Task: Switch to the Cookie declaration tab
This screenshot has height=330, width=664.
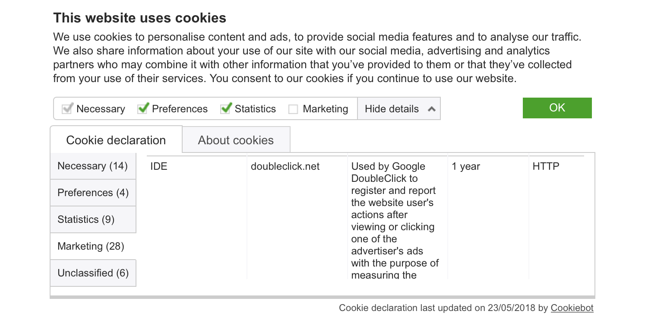Action: coord(116,140)
